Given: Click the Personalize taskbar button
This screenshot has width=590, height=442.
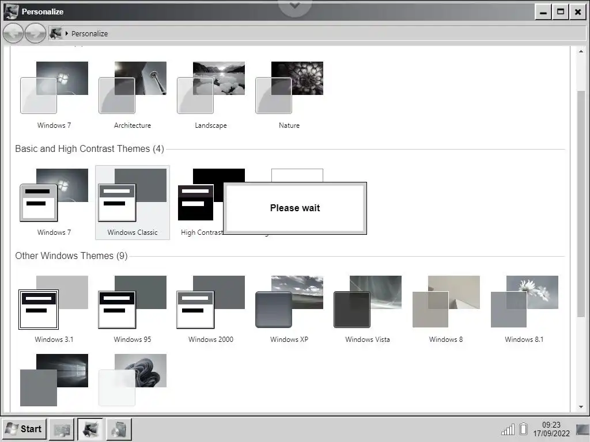Looking at the screenshot, I should pos(90,429).
